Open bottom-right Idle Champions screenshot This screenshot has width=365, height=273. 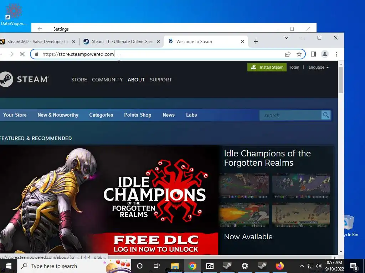(301, 215)
